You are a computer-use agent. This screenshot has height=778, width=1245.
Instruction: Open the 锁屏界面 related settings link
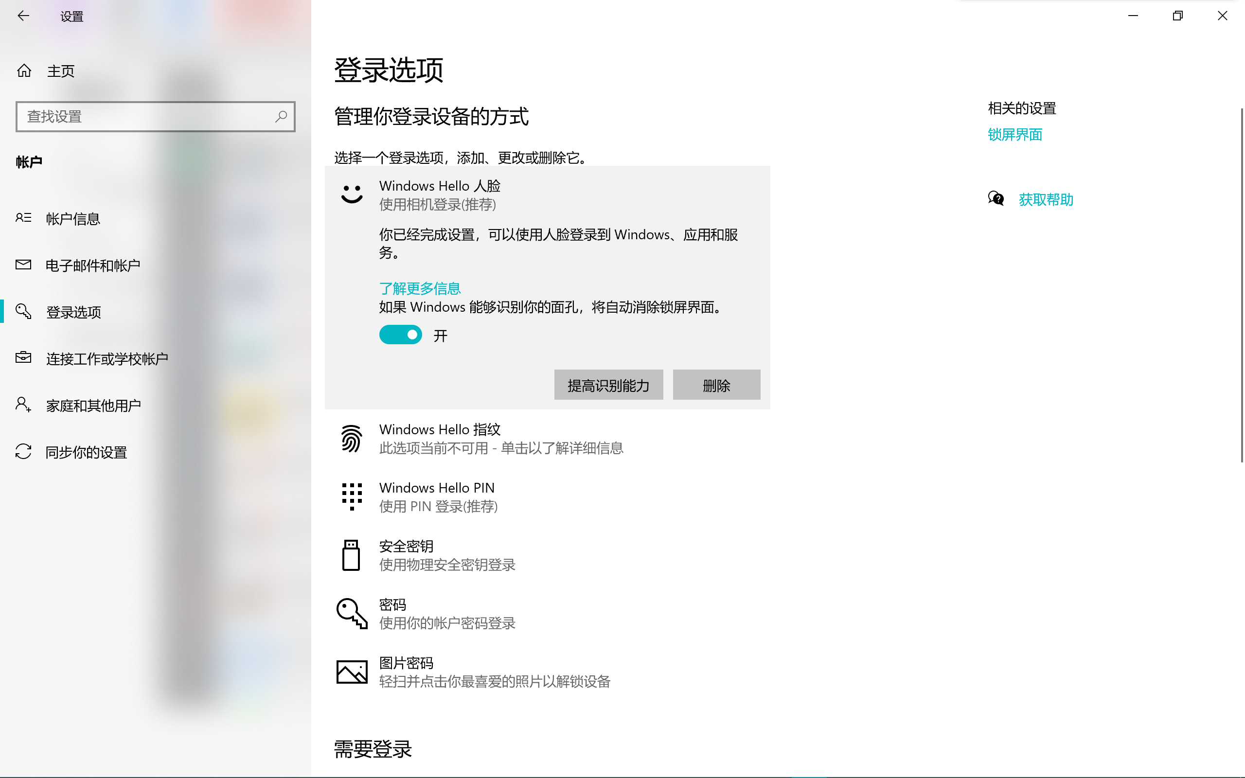coord(1014,135)
